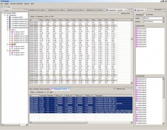Click the Comparison editor tab icon

click(x=107, y=10)
